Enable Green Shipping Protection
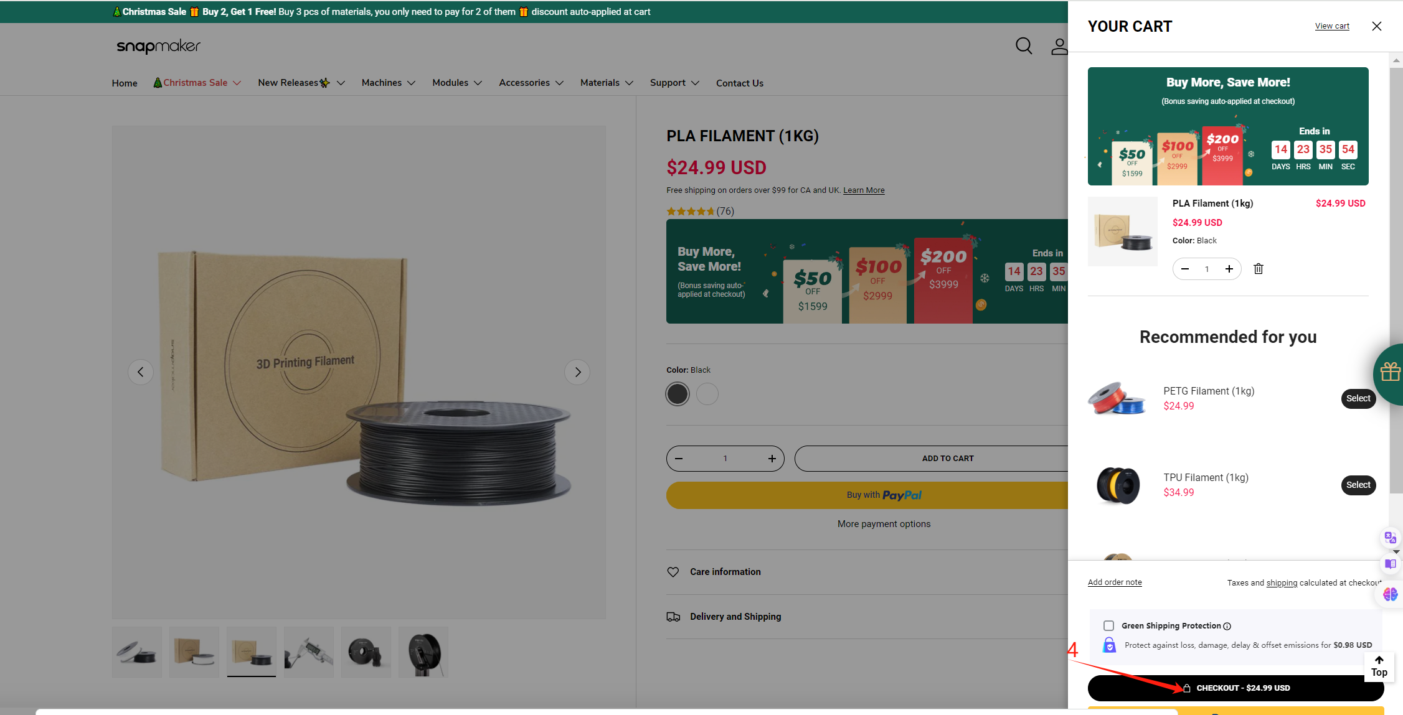Image resolution: width=1403 pixels, height=715 pixels. coord(1108,625)
